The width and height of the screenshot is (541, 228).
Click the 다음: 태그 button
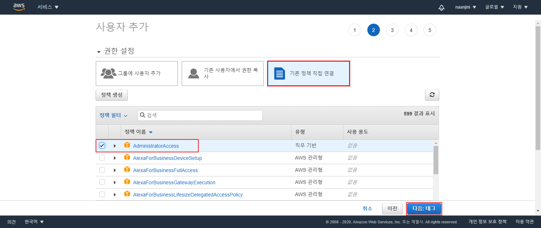pyautogui.click(x=424, y=209)
